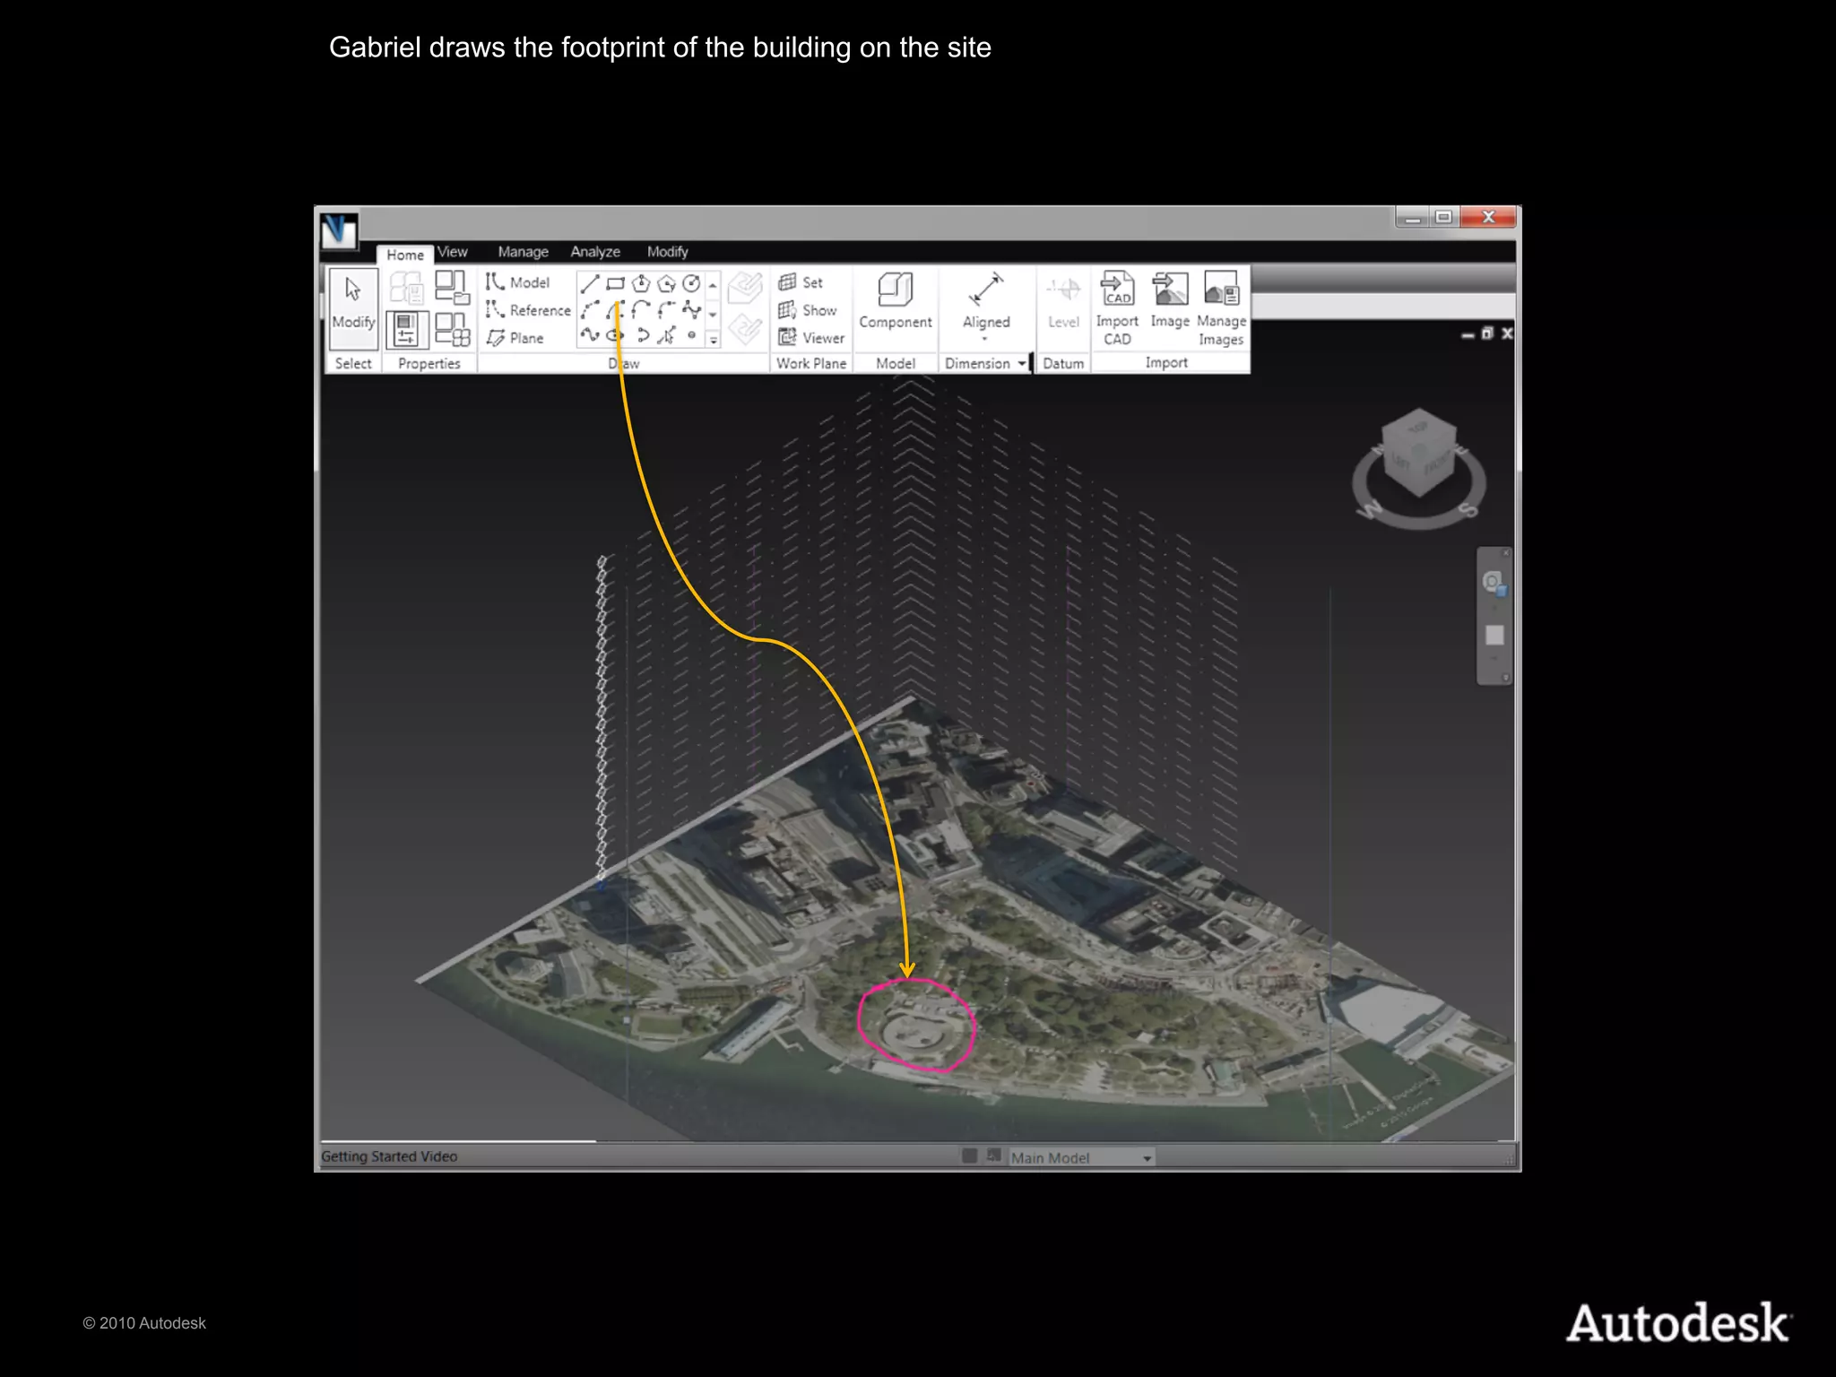The height and width of the screenshot is (1377, 1836).
Task: Select the Inscribed Polygon draw tool
Action: click(640, 284)
